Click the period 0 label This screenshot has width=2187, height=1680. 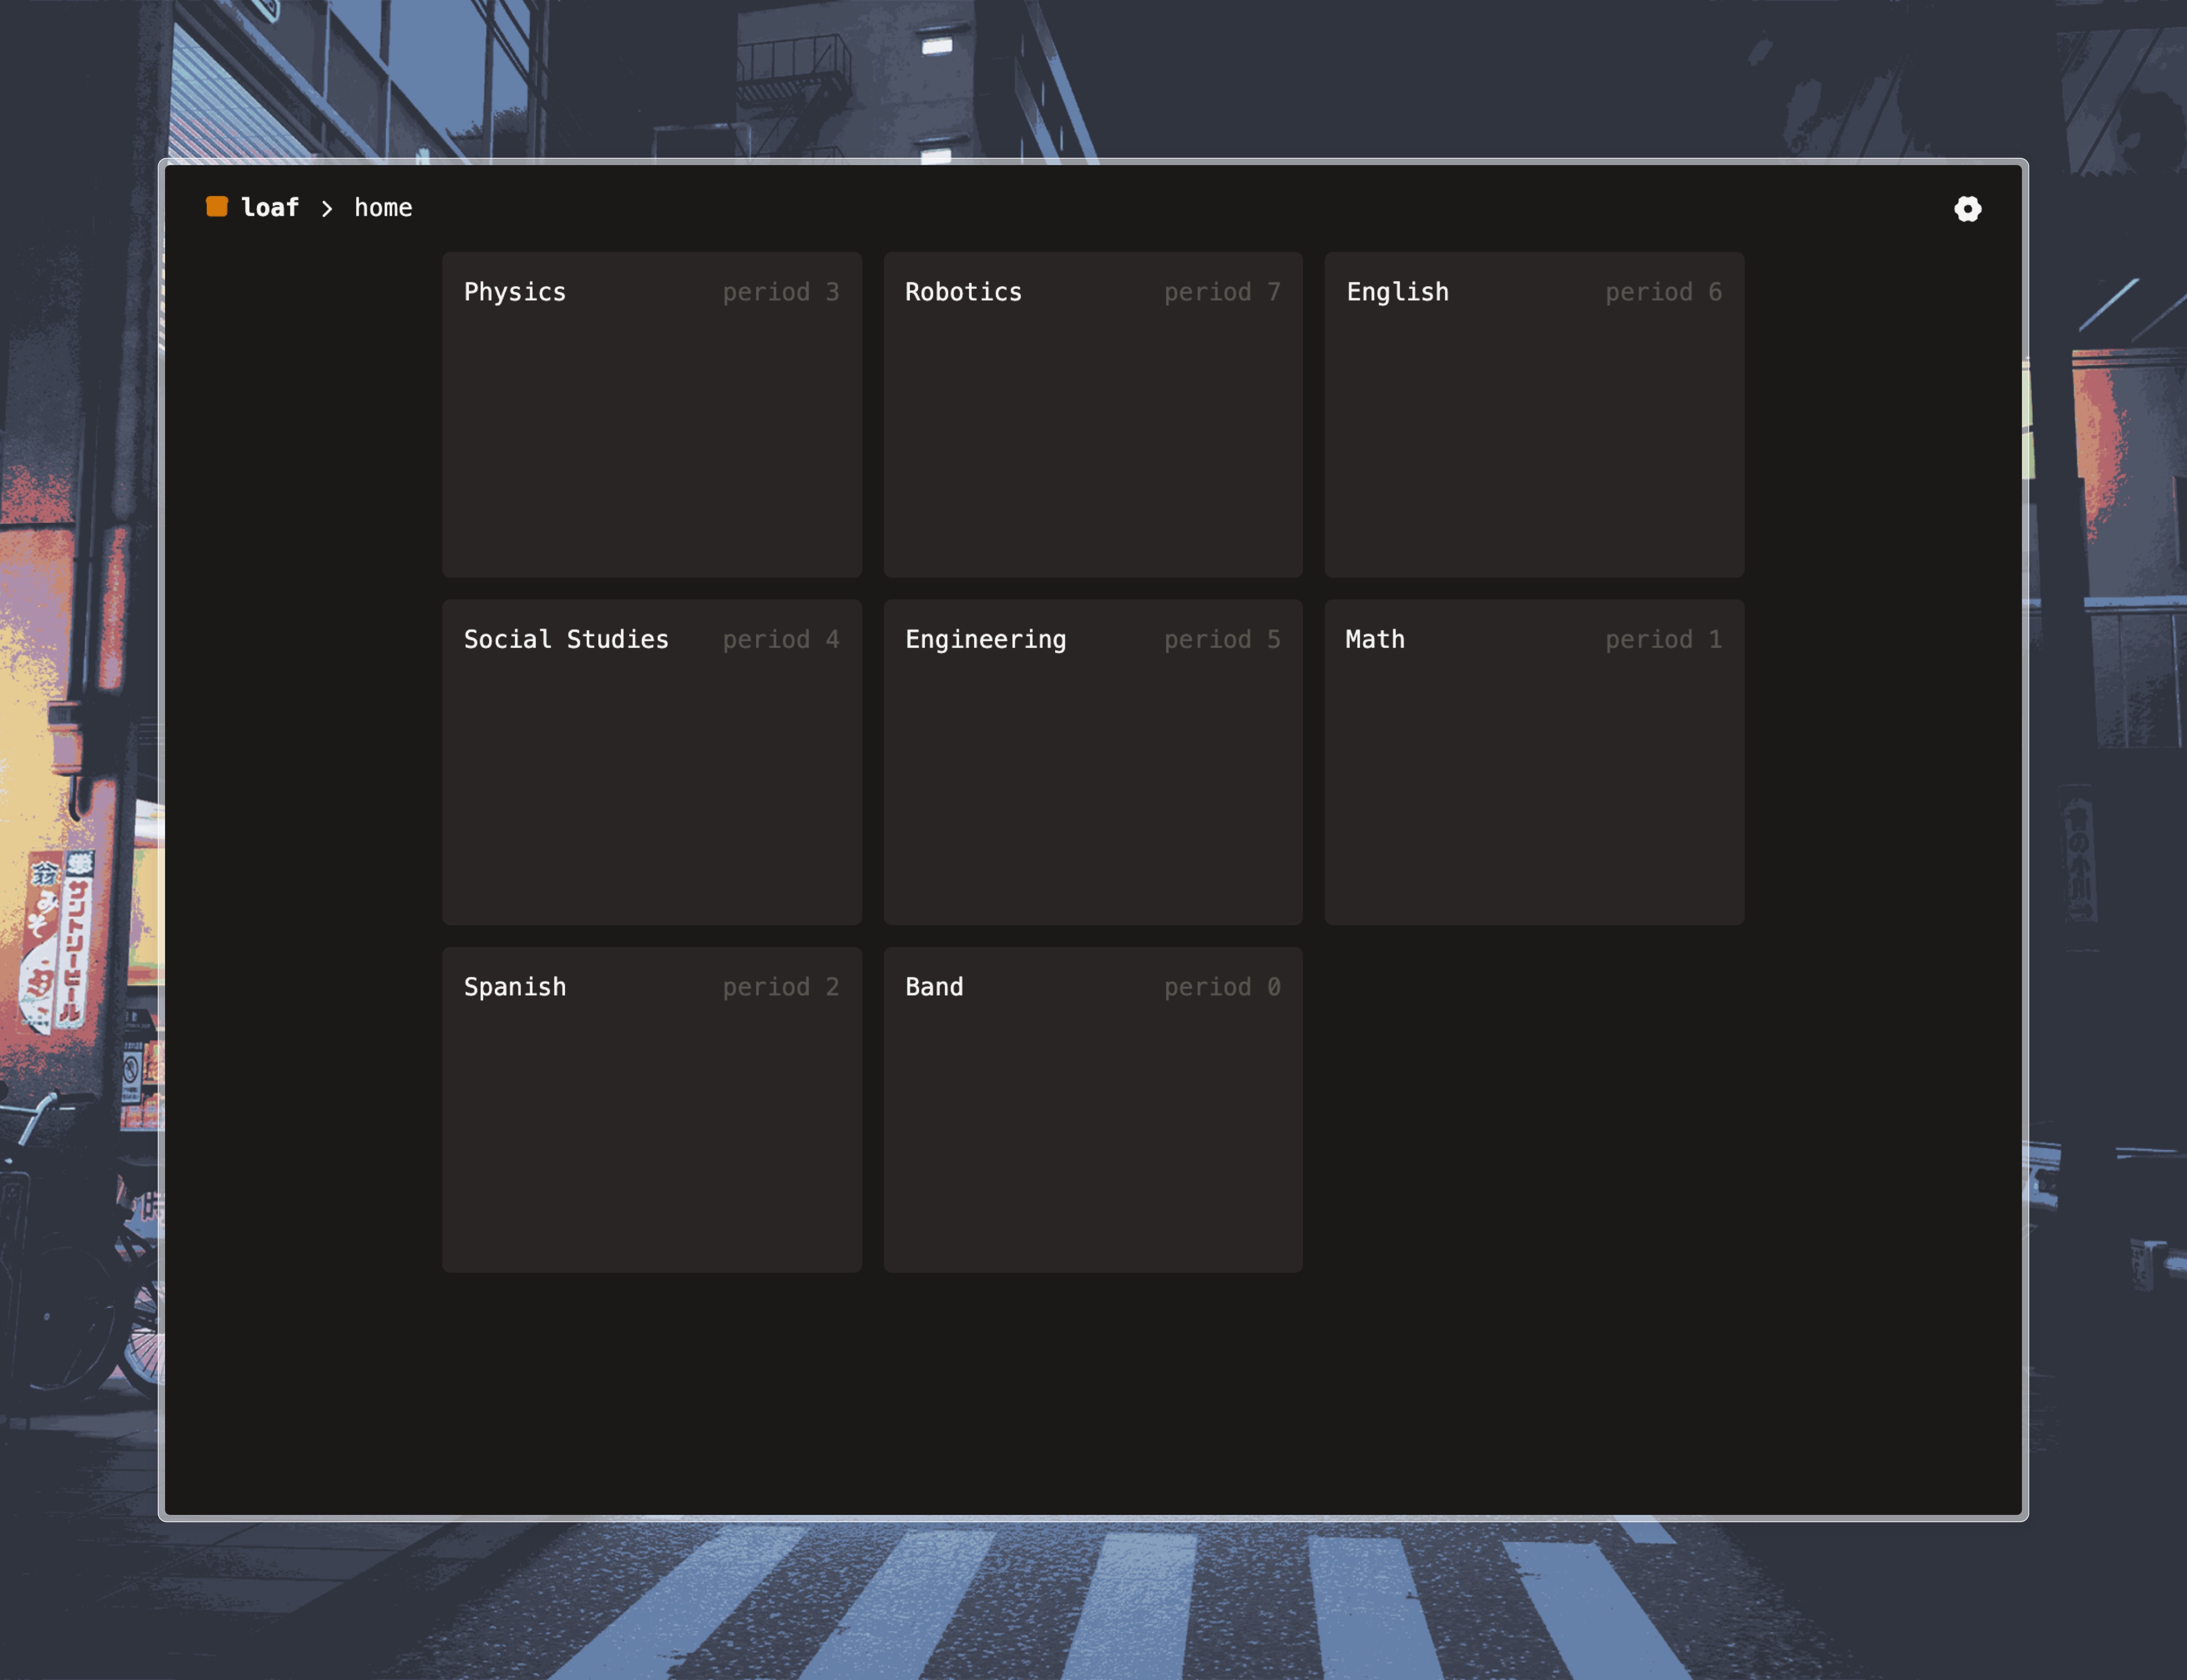(1221, 987)
